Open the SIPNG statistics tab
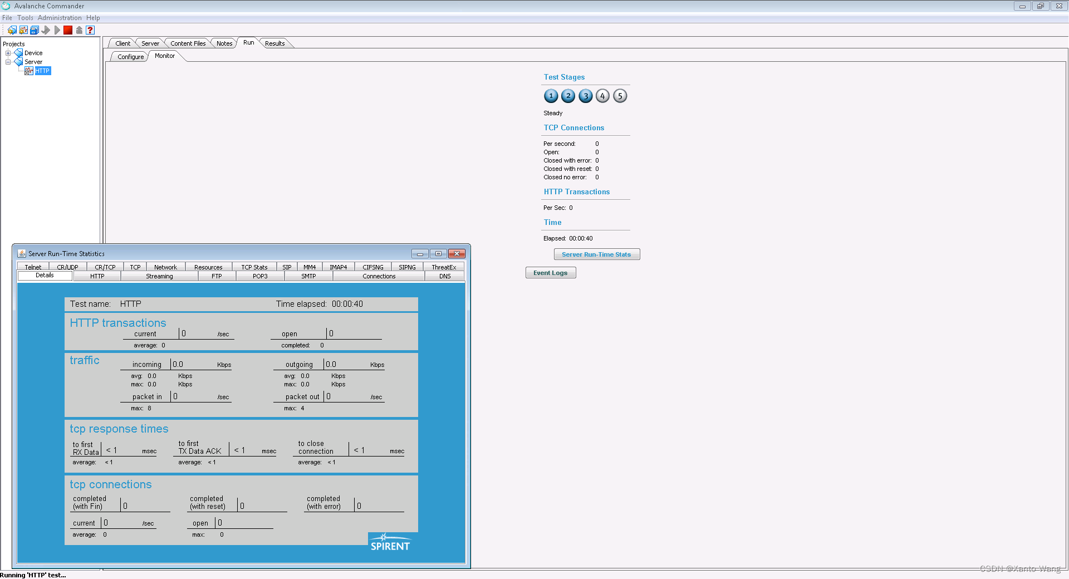This screenshot has height=579, width=1069. (x=407, y=267)
